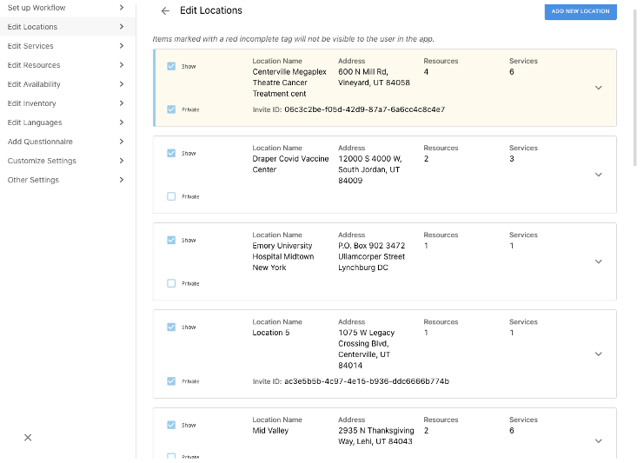The width and height of the screenshot is (644, 463).
Task: Open Edit Languages in the sidebar
Action: (68, 122)
